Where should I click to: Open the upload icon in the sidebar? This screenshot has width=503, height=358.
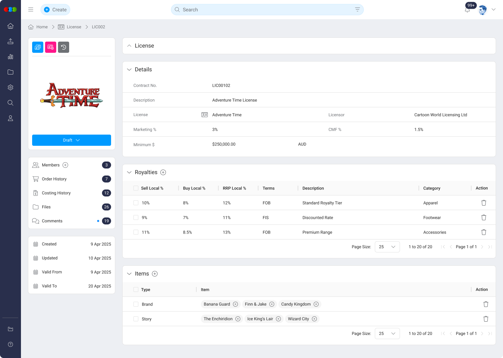point(10,41)
